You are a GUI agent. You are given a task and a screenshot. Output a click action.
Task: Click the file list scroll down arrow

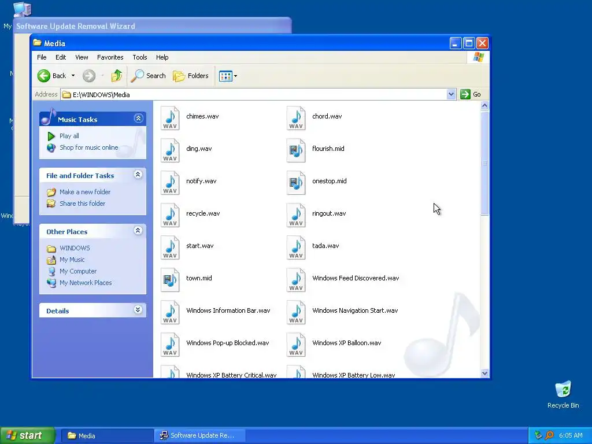[485, 373]
